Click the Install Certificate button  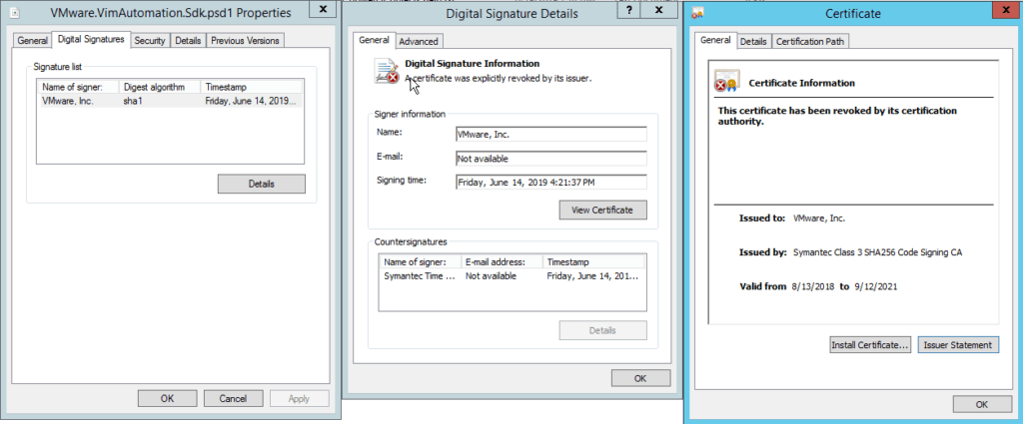869,344
